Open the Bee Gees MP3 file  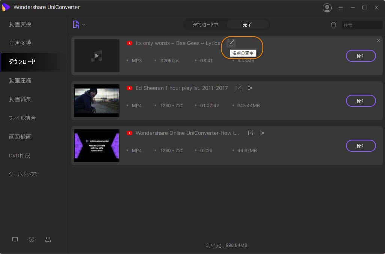tap(361, 56)
